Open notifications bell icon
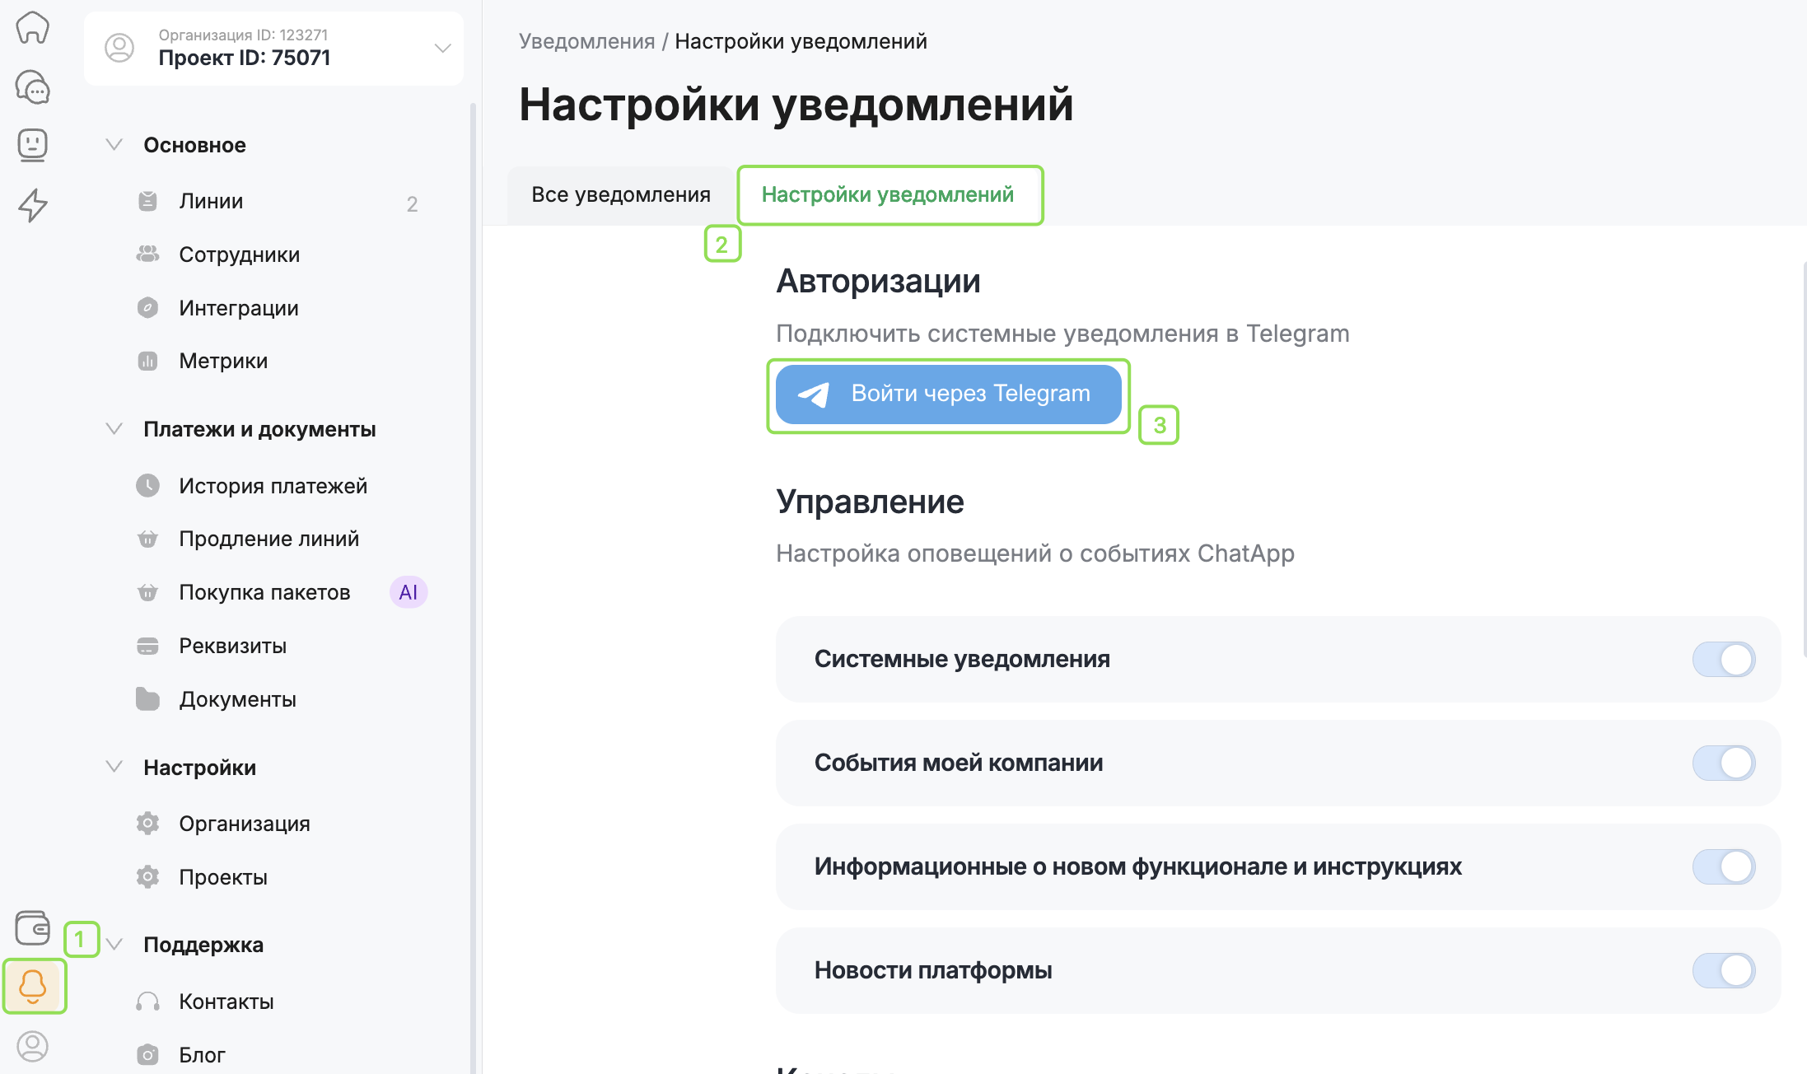The width and height of the screenshot is (1807, 1074). click(33, 986)
